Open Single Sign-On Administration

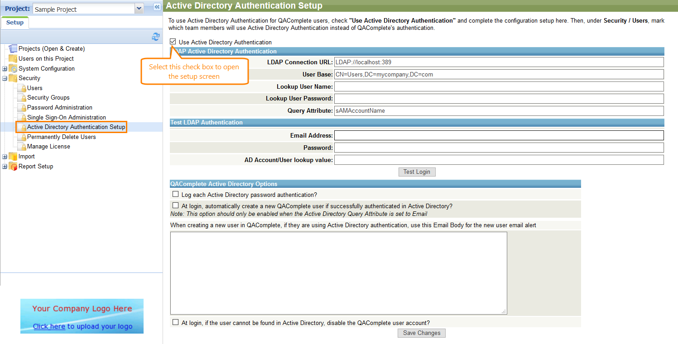[x=67, y=118]
